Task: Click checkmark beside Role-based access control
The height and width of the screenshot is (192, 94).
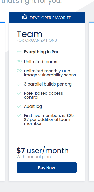Action: 19,93
